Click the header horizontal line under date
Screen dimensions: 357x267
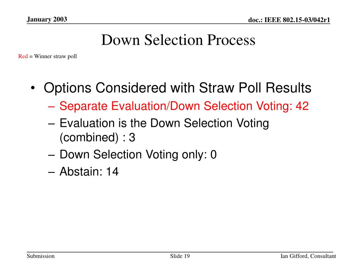[178, 24]
